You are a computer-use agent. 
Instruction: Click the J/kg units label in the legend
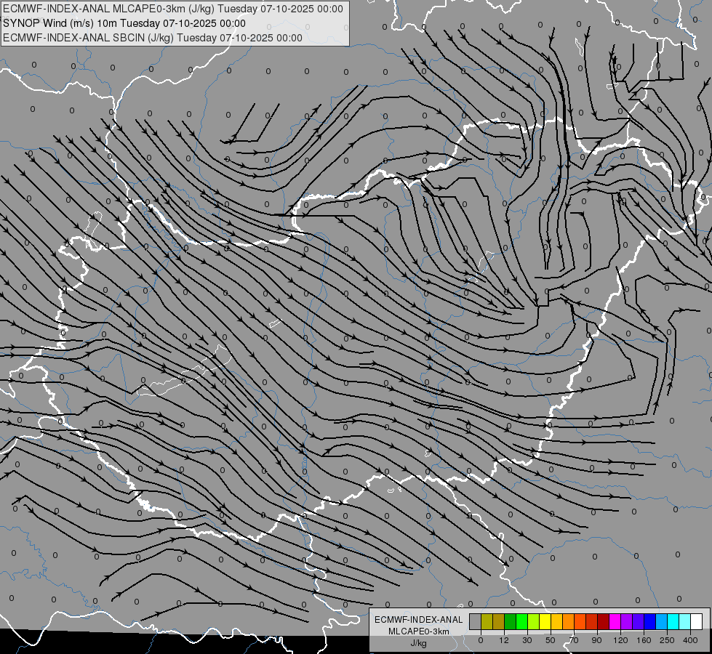[418, 643]
